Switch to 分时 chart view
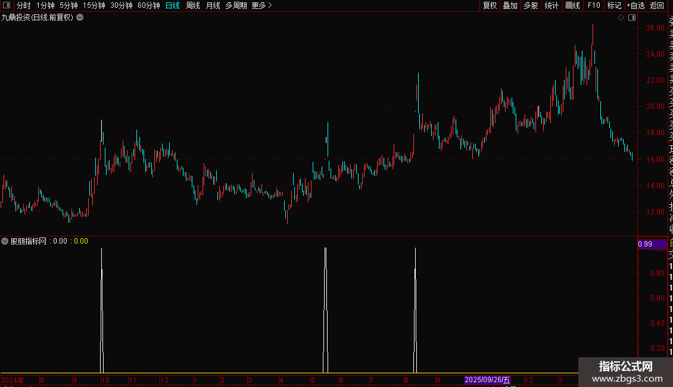673x387 pixels. [24, 5]
